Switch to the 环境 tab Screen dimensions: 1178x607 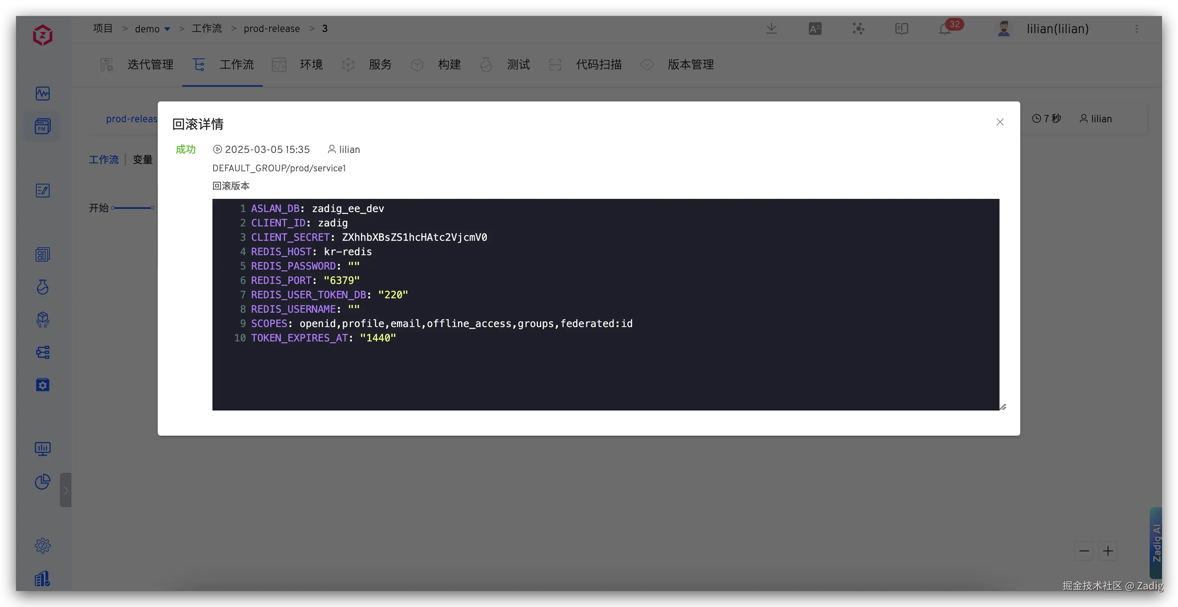coord(311,65)
